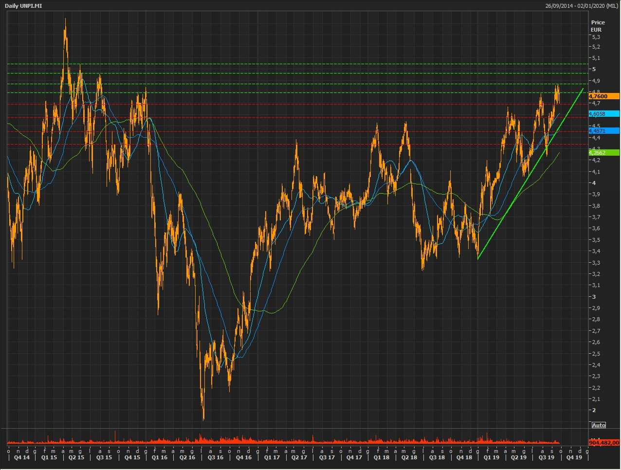Click the Q4 14 quarter label

[x=21, y=457]
